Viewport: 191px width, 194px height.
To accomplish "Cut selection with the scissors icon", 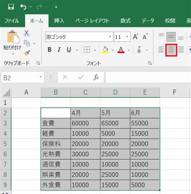I will (x=27, y=33).
